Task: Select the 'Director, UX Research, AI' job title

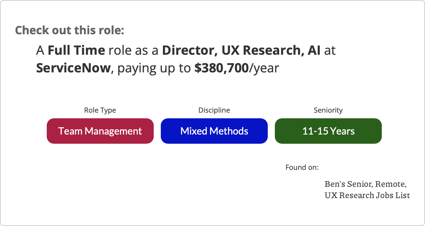Action: pyautogui.click(x=242, y=50)
